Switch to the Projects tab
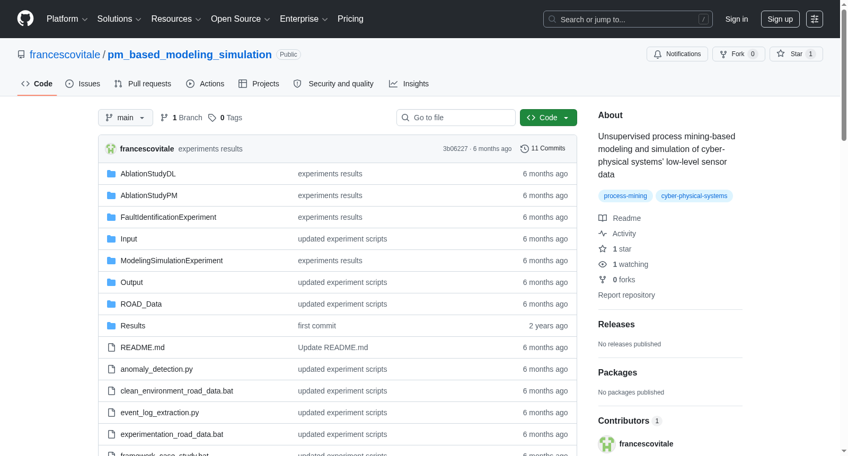 point(259,84)
